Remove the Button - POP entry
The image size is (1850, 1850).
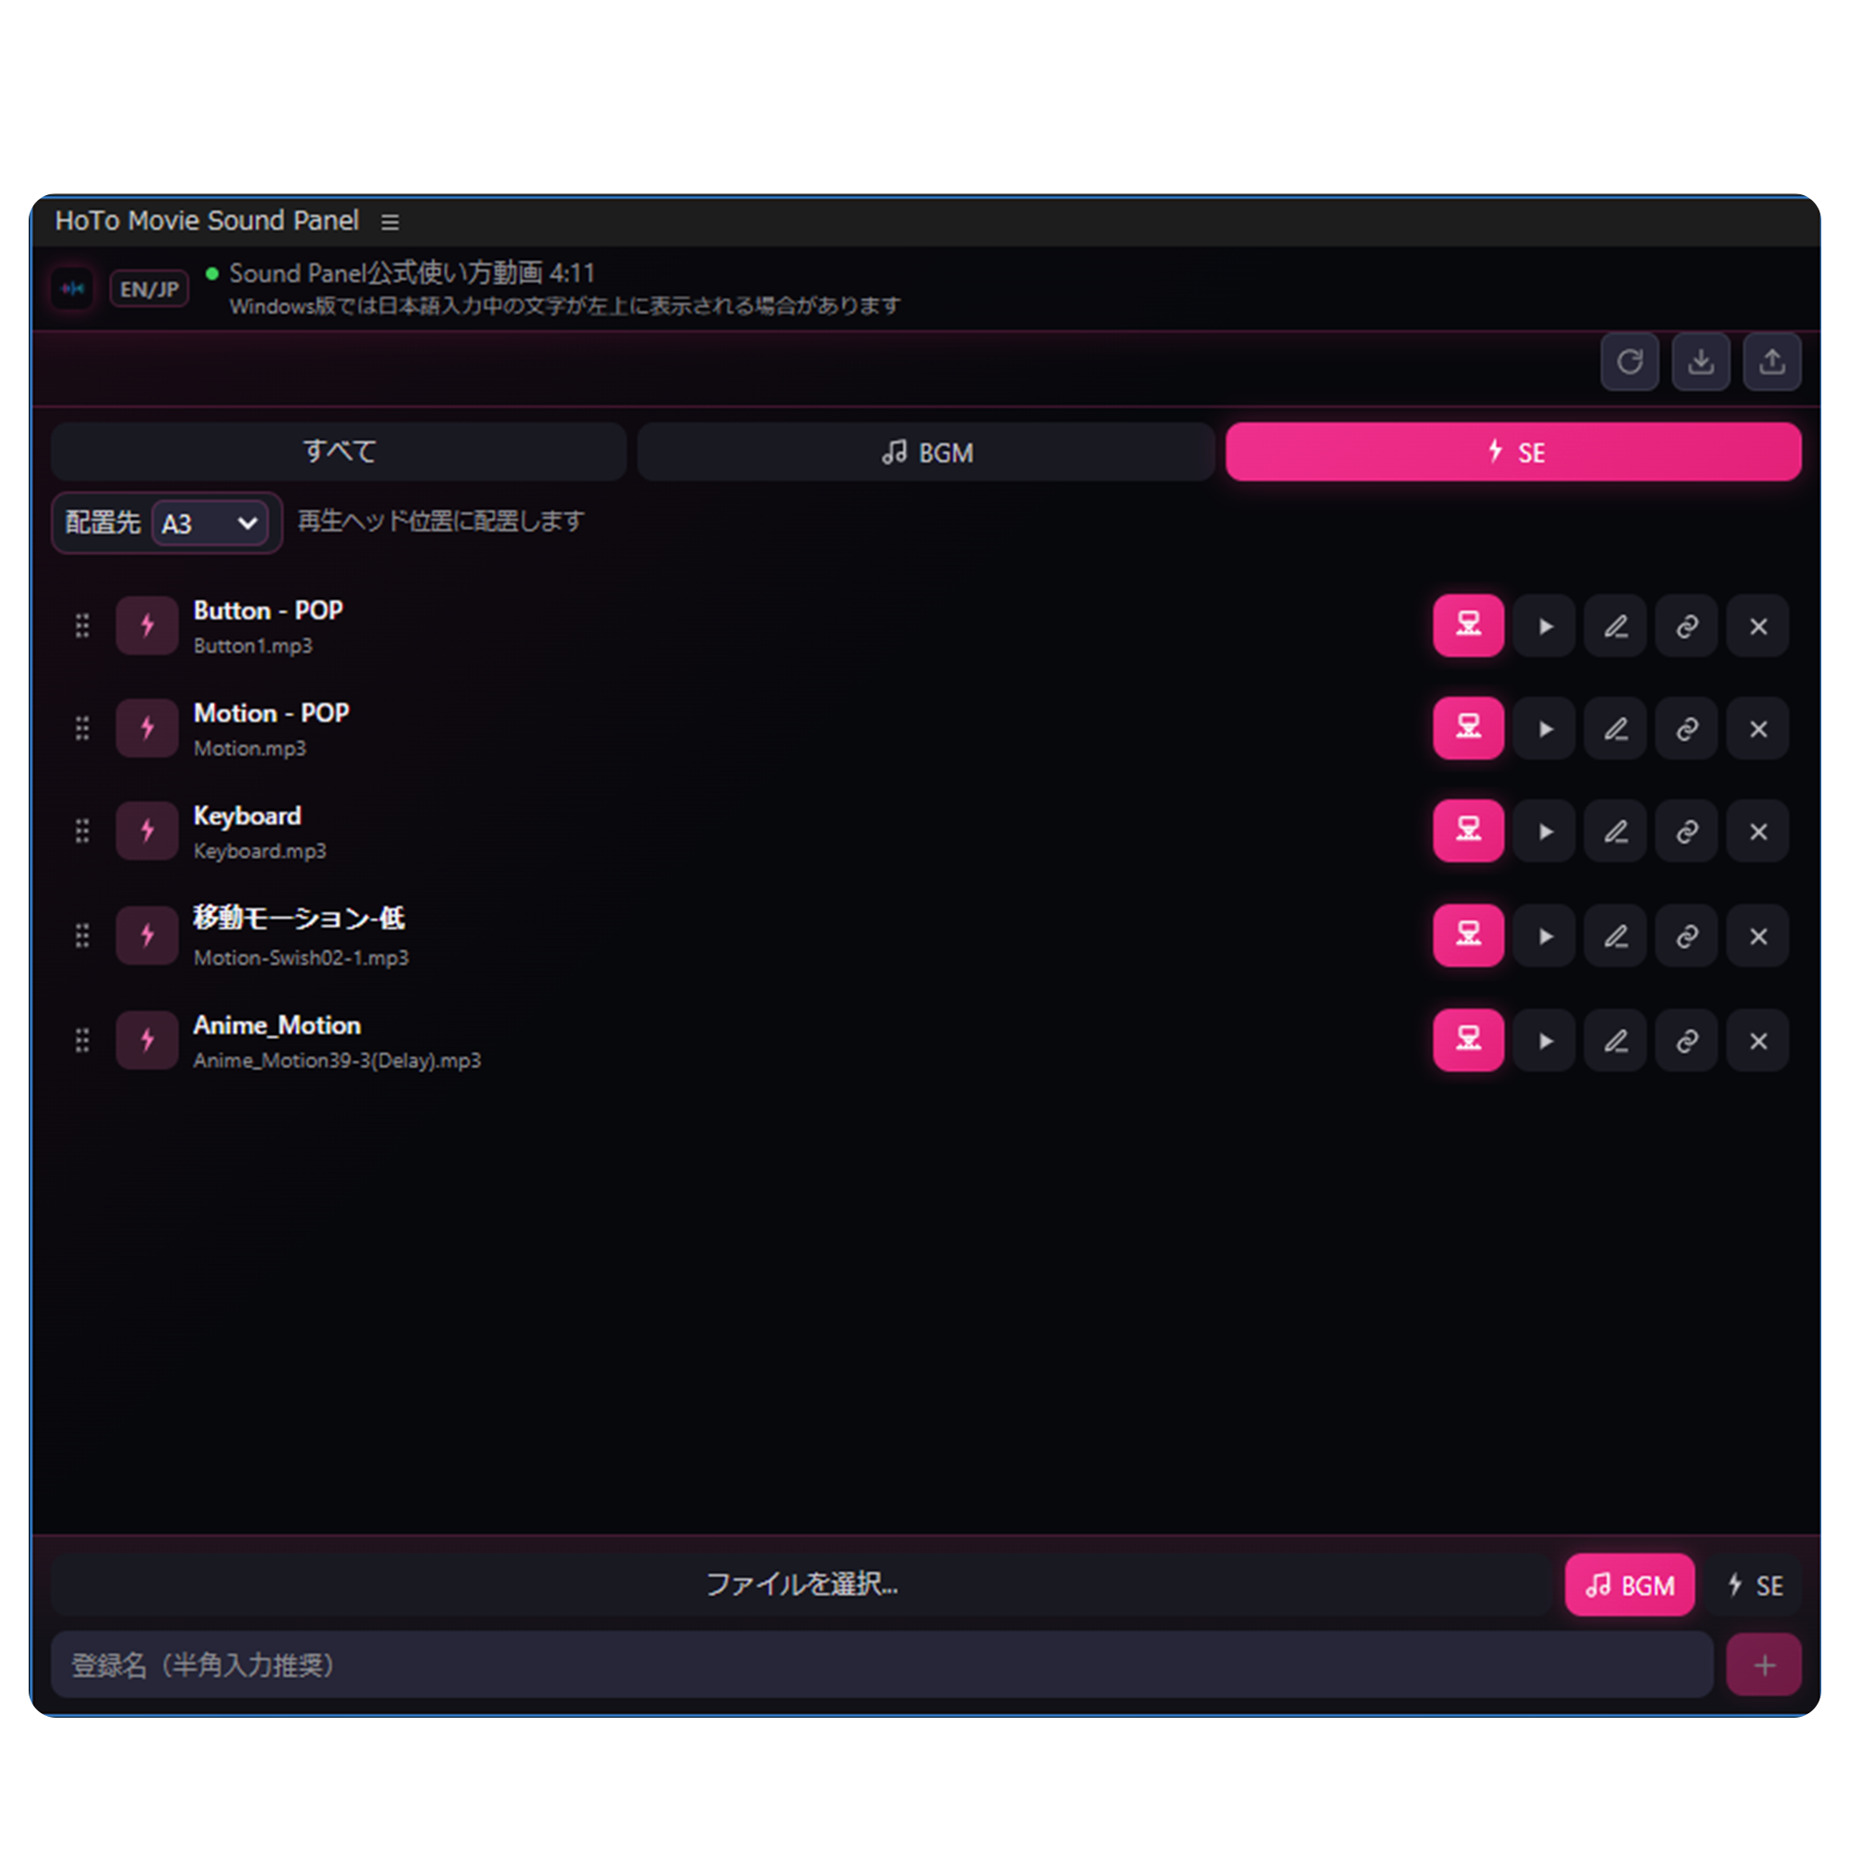point(1758,626)
